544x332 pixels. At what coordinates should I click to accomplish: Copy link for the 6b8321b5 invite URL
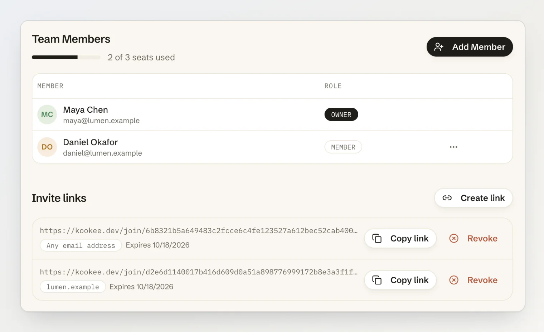400,238
